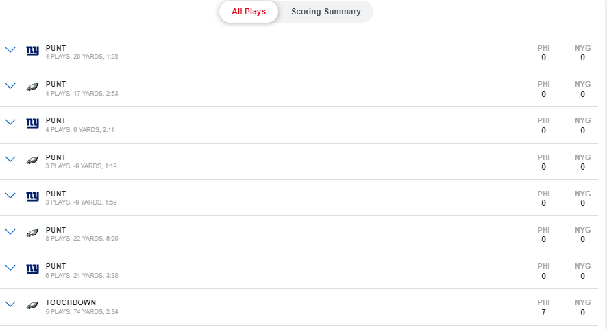Viewport: 607px width, 329px height.
Task: Expand the Giants 6 plays, 21 yards drive
Action: click(10, 267)
